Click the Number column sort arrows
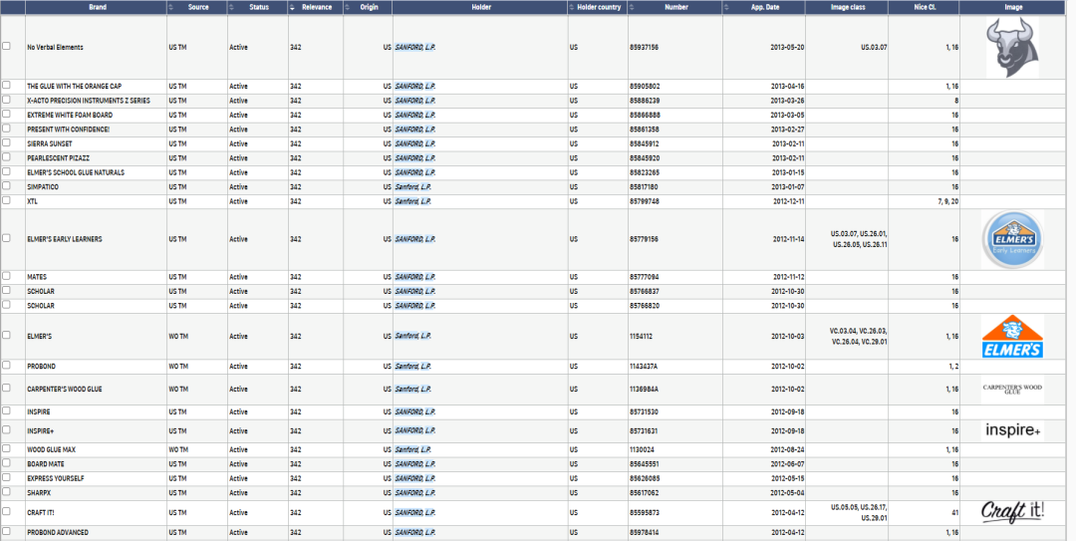The height and width of the screenshot is (541, 1076). [632, 7]
